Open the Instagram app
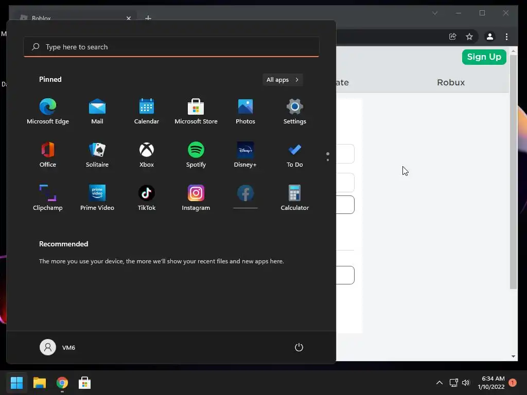This screenshot has width=527, height=395. click(196, 198)
